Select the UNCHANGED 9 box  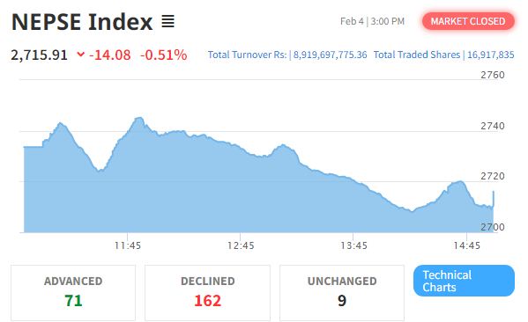coord(342,293)
